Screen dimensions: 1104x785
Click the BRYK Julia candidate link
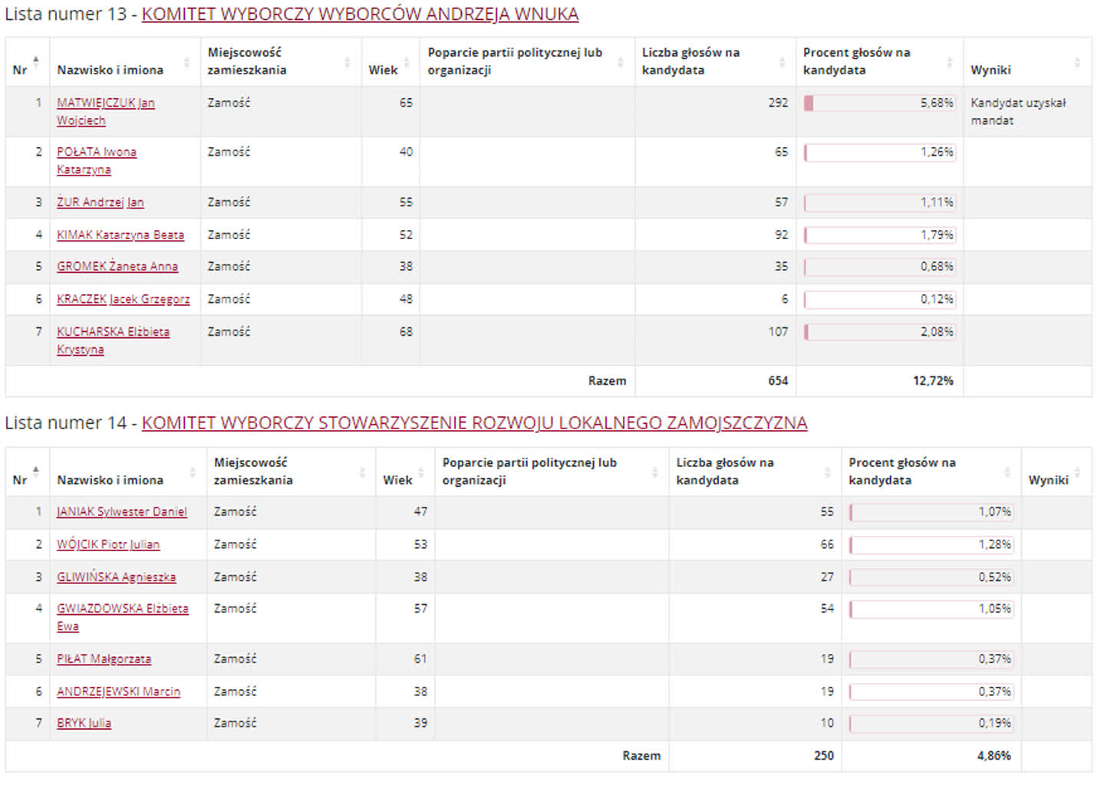pos(83,723)
